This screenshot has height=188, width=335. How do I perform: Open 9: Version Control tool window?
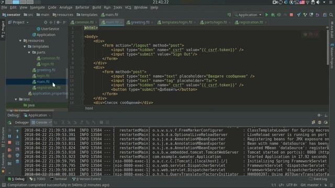(x=86, y=179)
